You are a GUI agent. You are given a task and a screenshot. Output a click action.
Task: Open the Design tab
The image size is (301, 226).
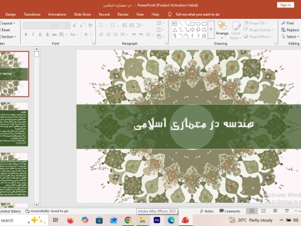click(11, 14)
